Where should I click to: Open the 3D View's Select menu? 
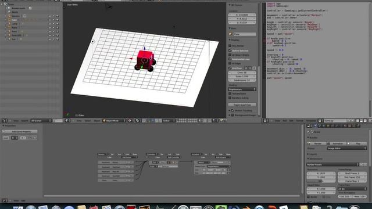(88, 121)
